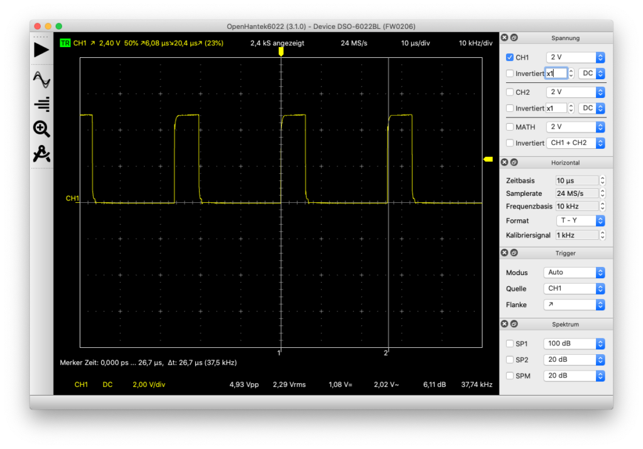
Task: Open the CH1 voltage range dropdown
Action: pos(576,57)
